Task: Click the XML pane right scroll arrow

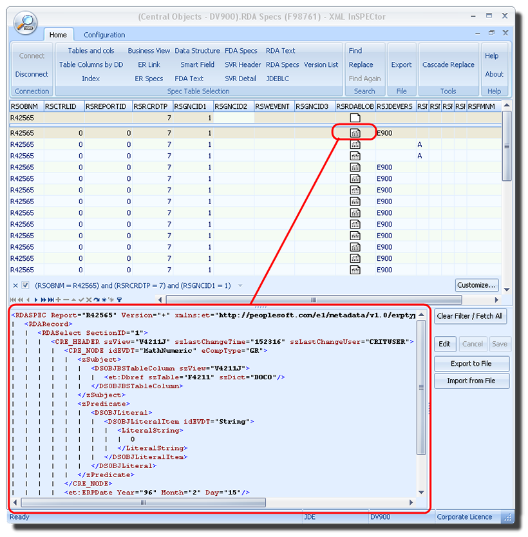Action: (x=411, y=502)
